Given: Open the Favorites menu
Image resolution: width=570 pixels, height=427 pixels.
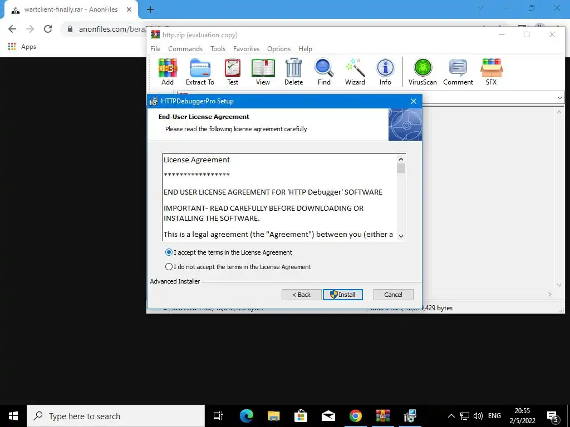Looking at the screenshot, I should [x=246, y=49].
